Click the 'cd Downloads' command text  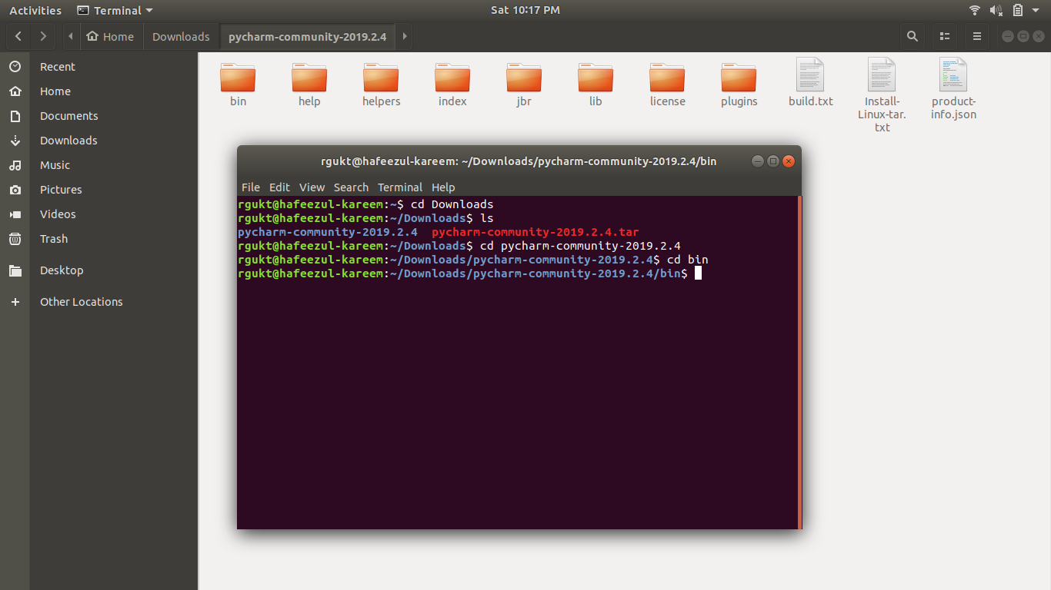tap(452, 204)
